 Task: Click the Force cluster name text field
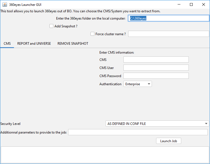pos(169,34)
